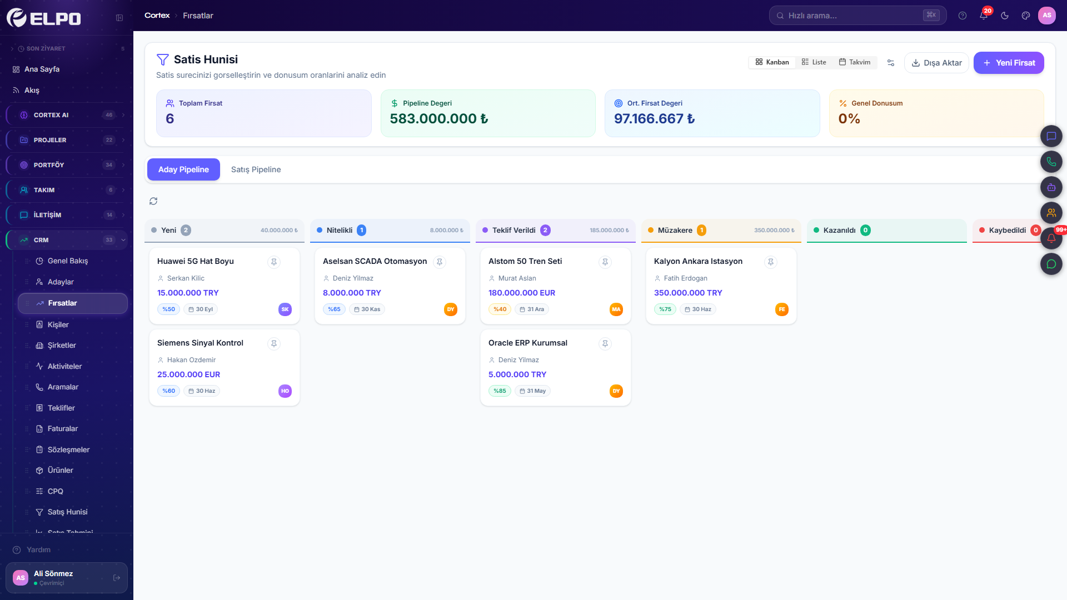This screenshot has height=600, width=1067.
Task: Open Adaylar in CRM menu
Action: 73,282
